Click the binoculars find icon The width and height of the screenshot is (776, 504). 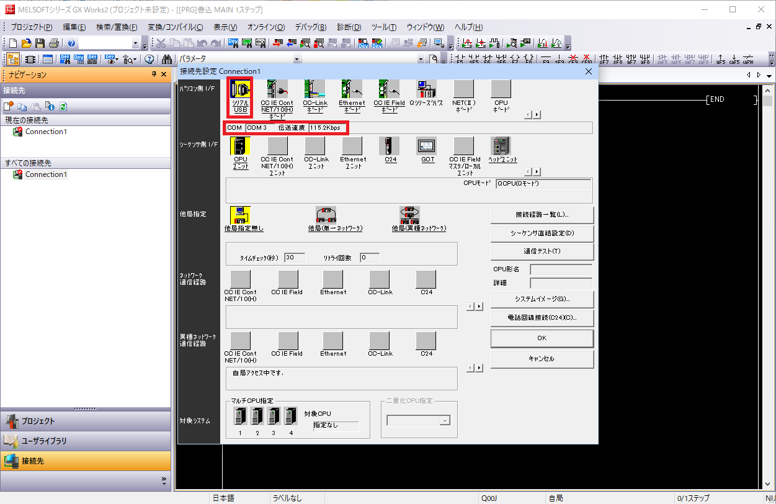[x=167, y=60]
